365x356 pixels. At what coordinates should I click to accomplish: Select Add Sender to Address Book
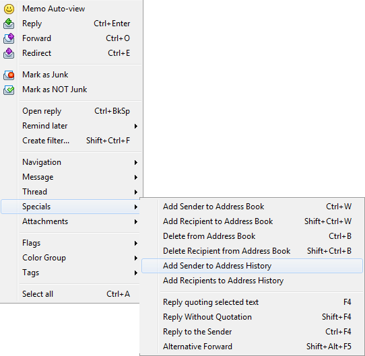pyautogui.click(x=252, y=207)
